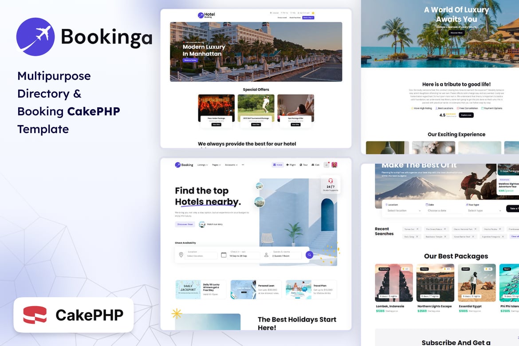Image resolution: width=519 pixels, height=346 pixels.
Task: Click the "Special Offers" heading
Action: pyautogui.click(x=256, y=90)
